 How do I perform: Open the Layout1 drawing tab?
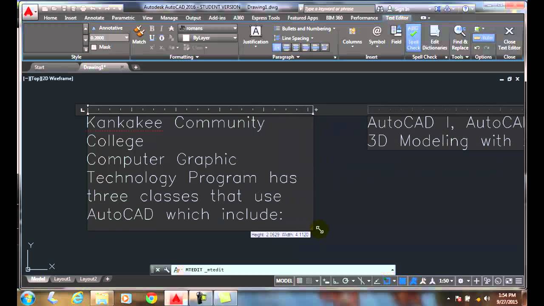62,279
